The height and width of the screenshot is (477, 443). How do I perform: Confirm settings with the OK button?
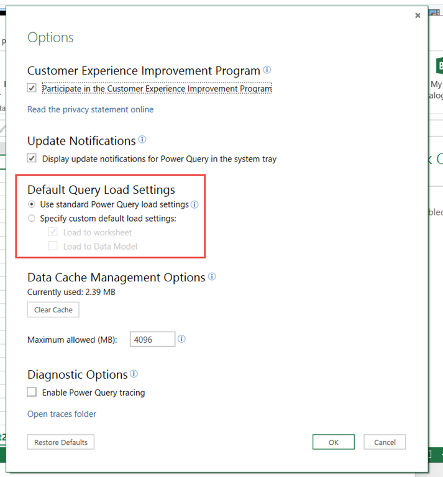click(334, 442)
